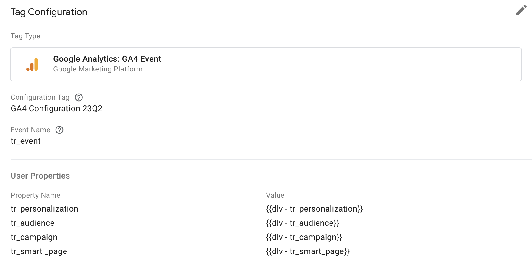The image size is (532, 265).
Task: Click the GA4 Configuration 23Q2 value
Action: click(x=56, y=109)
